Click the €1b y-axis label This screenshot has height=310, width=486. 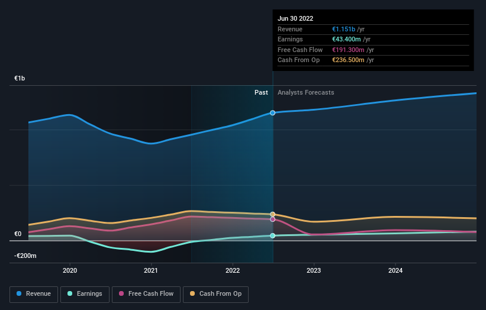(x=20, y=78)
